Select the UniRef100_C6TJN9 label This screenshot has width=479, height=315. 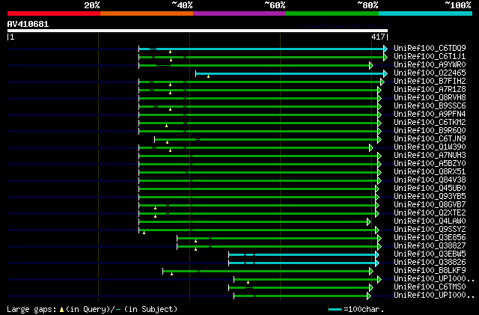tap(430, 138)
